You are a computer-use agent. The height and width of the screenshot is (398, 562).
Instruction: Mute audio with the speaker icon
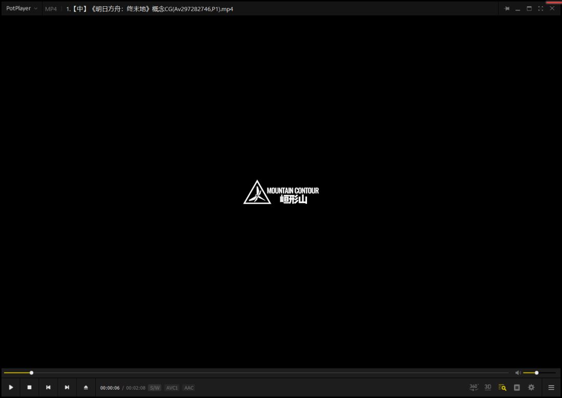tap(518, 373)
